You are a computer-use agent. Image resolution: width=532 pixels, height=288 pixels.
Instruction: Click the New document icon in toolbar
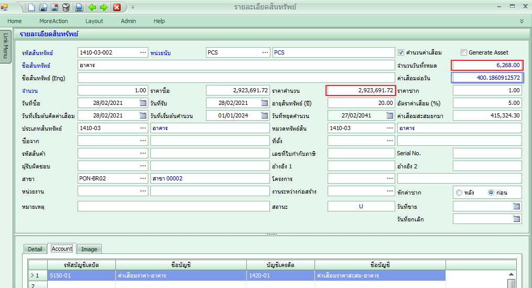pos(32,7)
